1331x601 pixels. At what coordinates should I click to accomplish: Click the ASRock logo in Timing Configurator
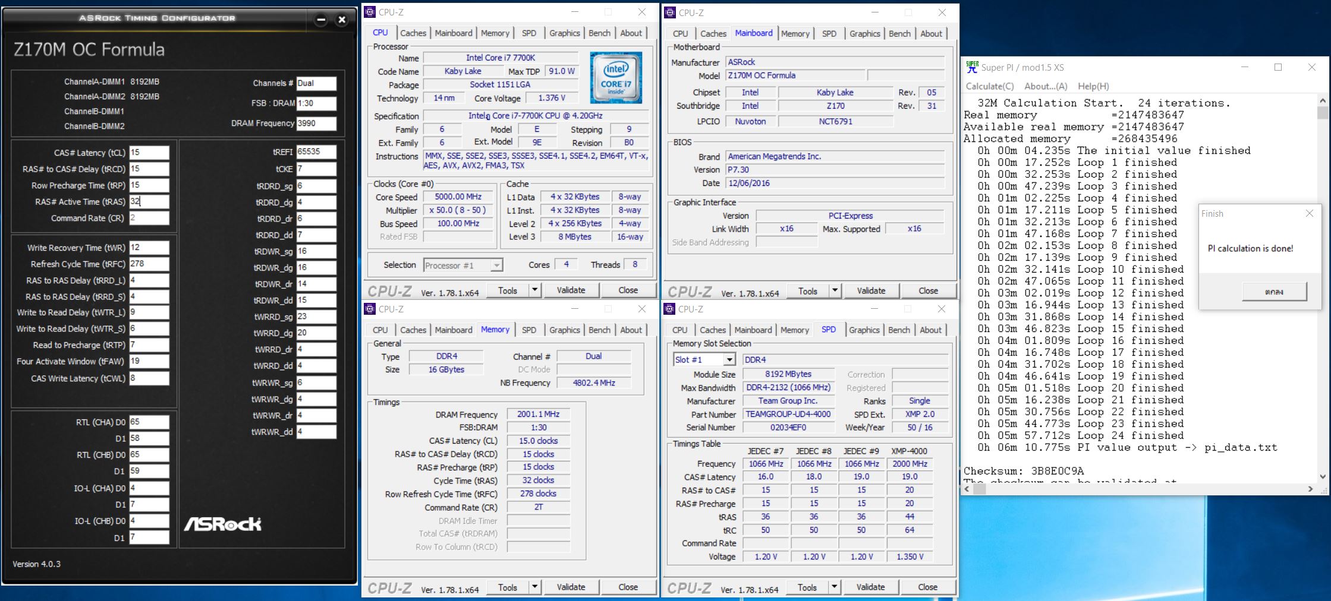click(222, 524)
